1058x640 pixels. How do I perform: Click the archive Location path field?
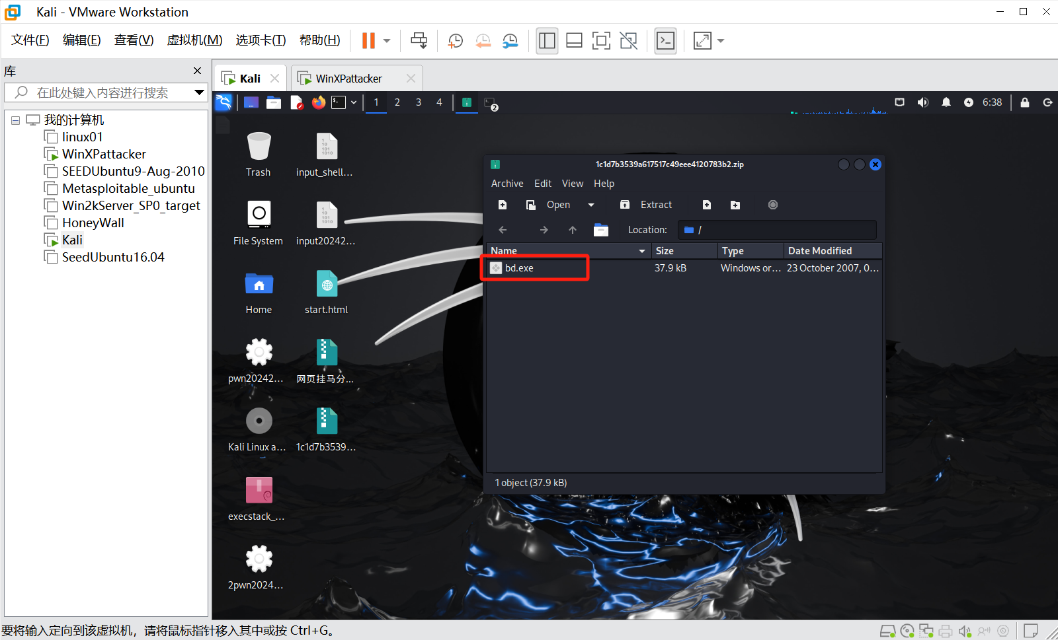point(777,230)
